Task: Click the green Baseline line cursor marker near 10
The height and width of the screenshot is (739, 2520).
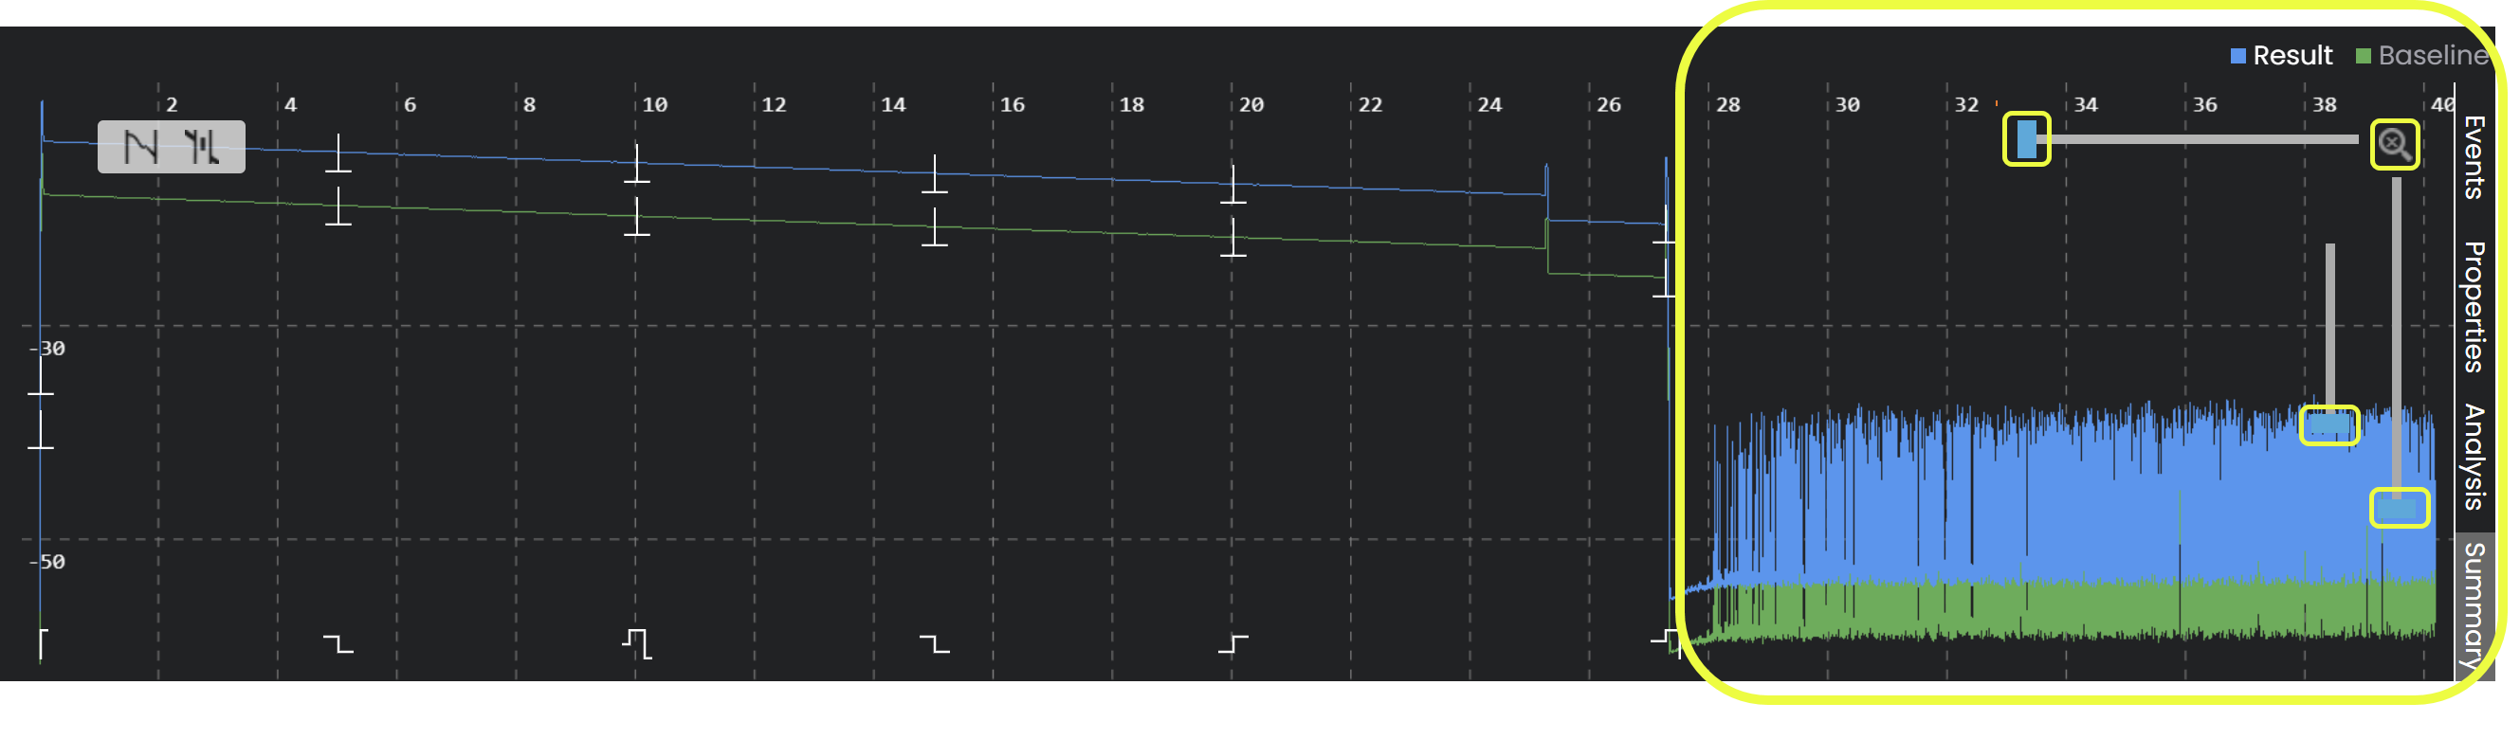Action: (x=637, y=217)
